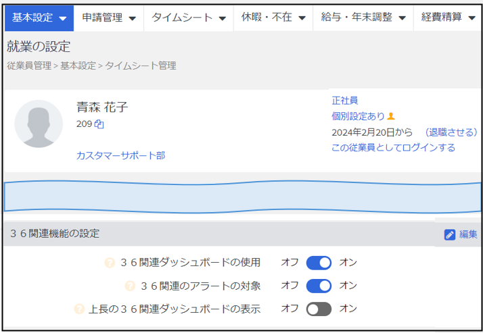Image resolution: width=483 pixels, height=333 pixels.
Task: Open the 経費精算 dropdown arrow
Action: [x=471, y=18]
